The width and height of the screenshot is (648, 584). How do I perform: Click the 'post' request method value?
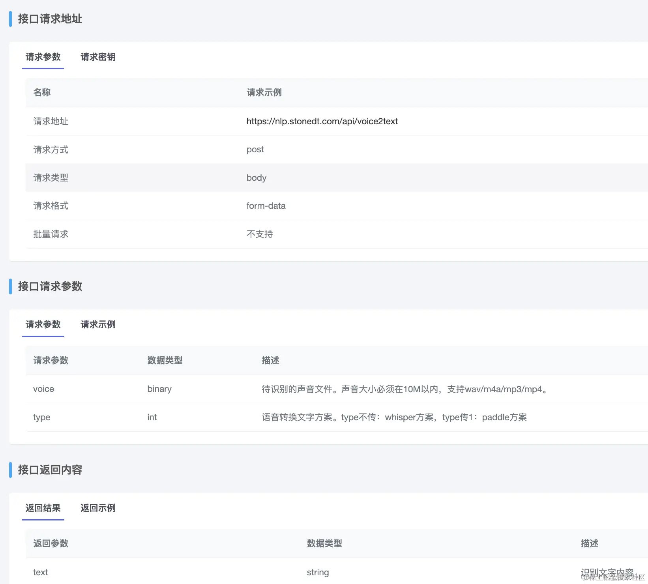(x=255, y=150)
